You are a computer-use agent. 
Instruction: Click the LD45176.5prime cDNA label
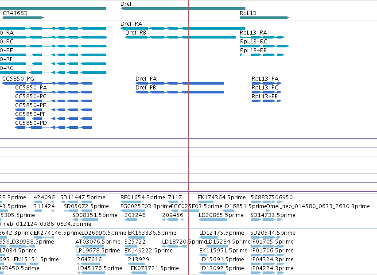tap(100, 268)
